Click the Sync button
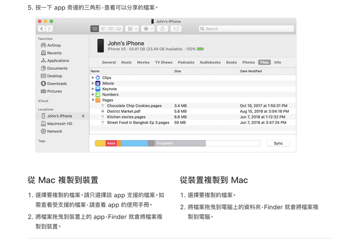 (278, 143)
